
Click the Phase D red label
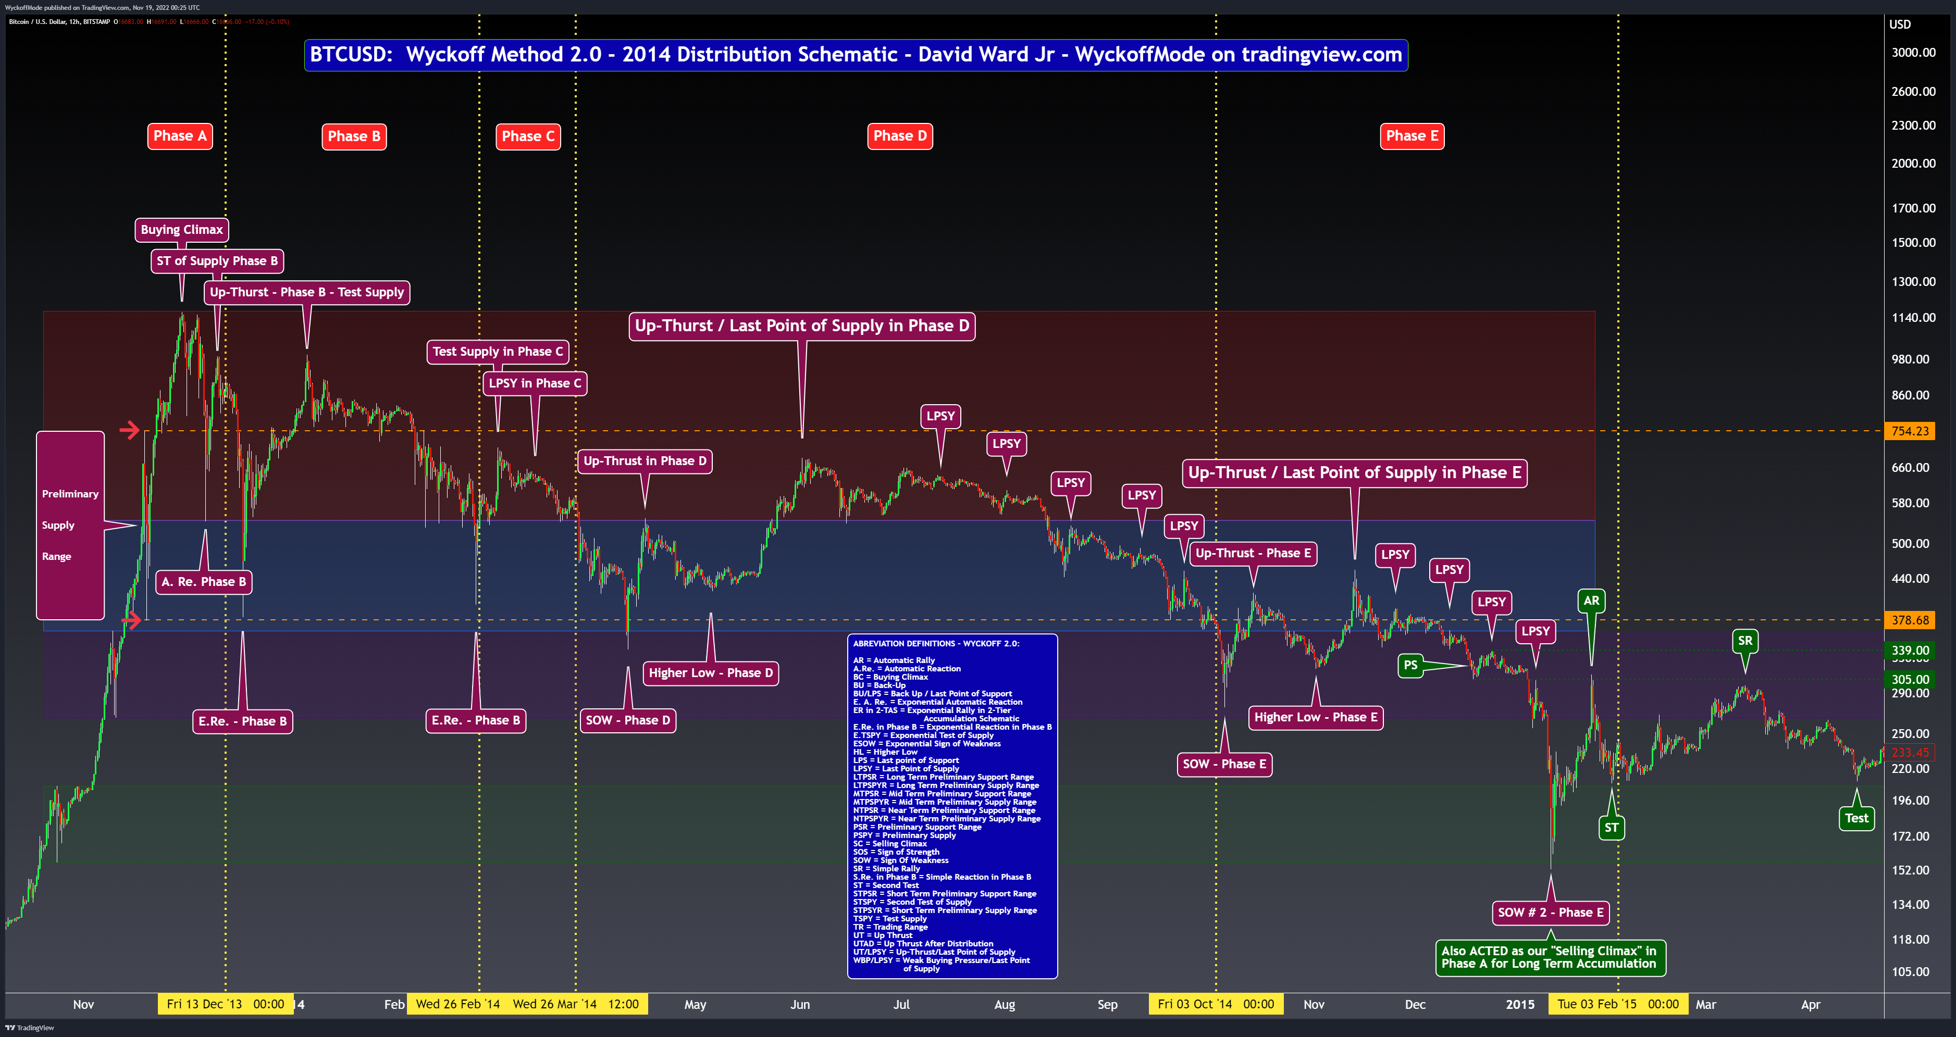point(900,136)
